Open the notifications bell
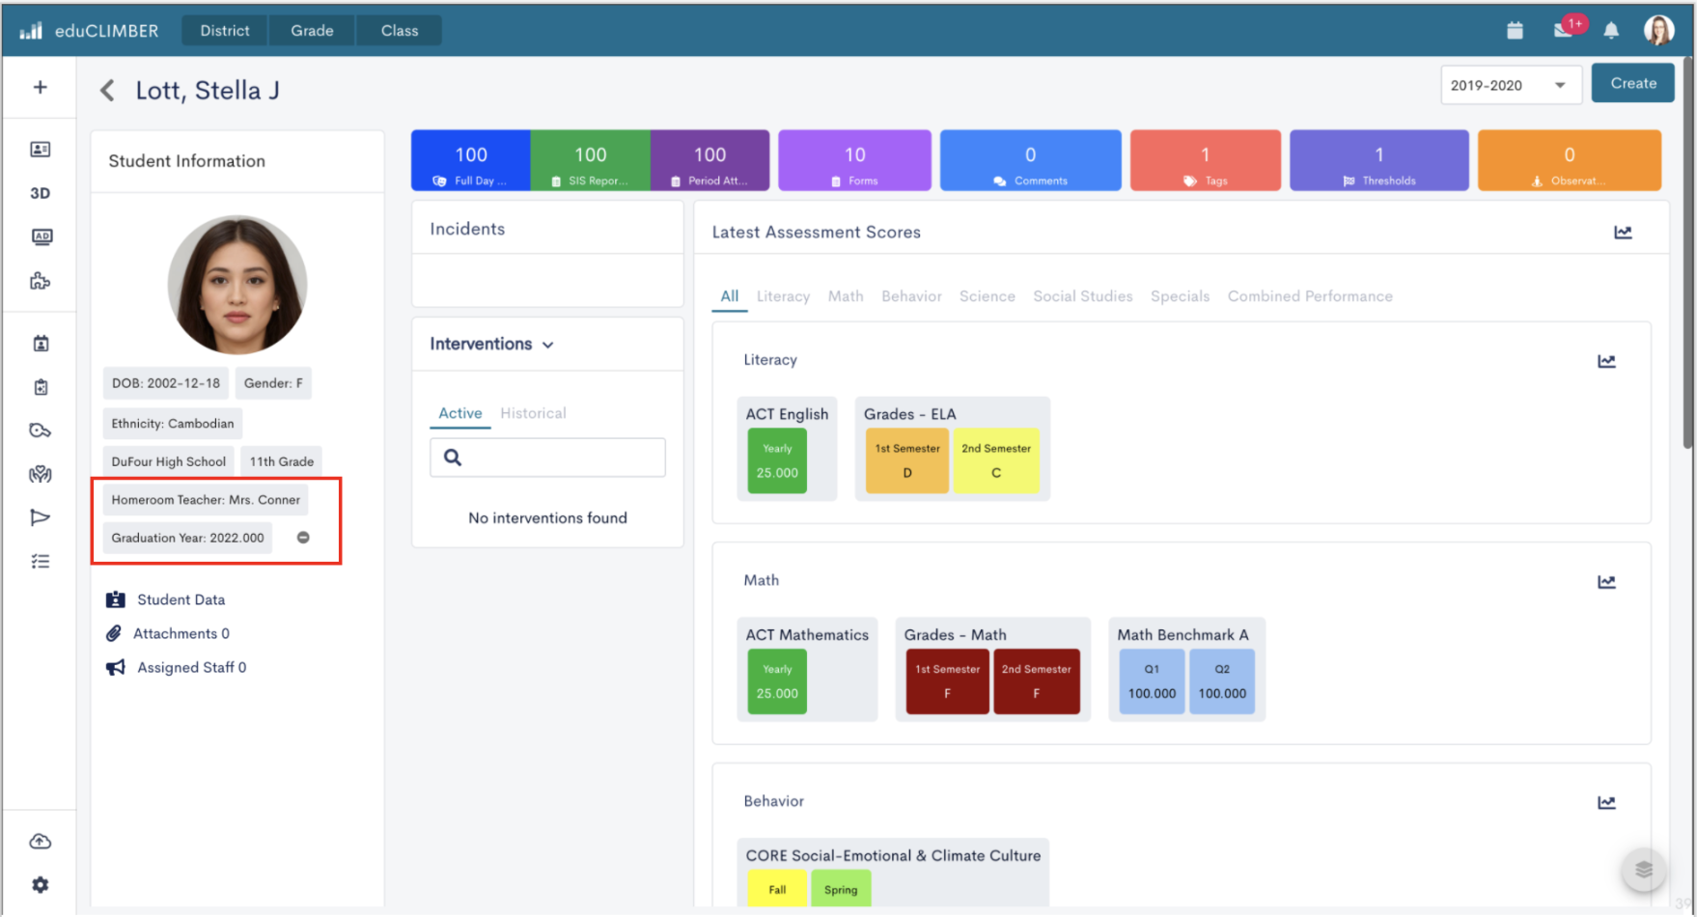1697x917 pixels. [x=1611, y=31]
